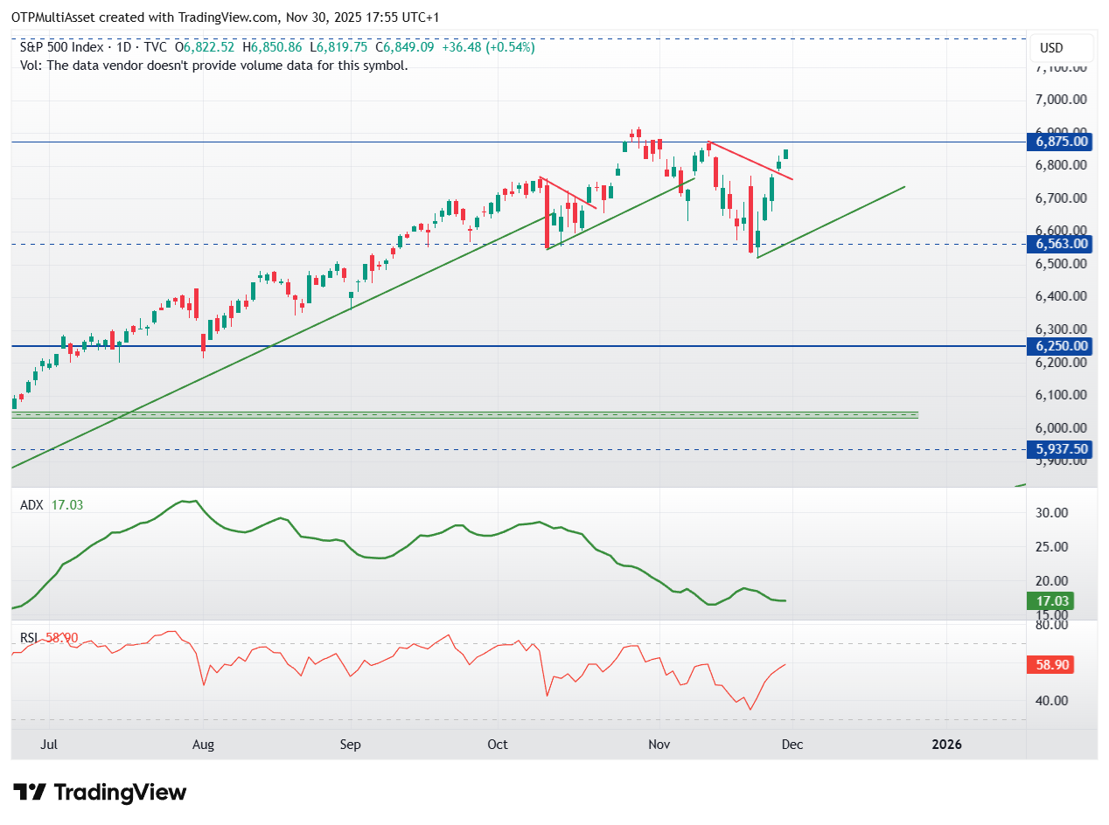Click the blue 5,937.50 price tag
Viewport: 1109px width, 825px height.
tap(1058, 448)
